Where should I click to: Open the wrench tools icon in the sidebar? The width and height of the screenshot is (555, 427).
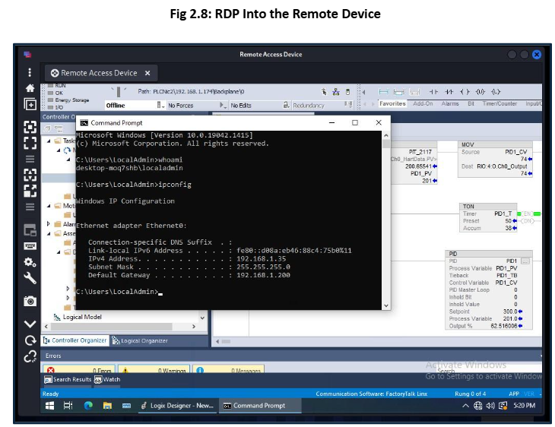(x=30, y=278)
